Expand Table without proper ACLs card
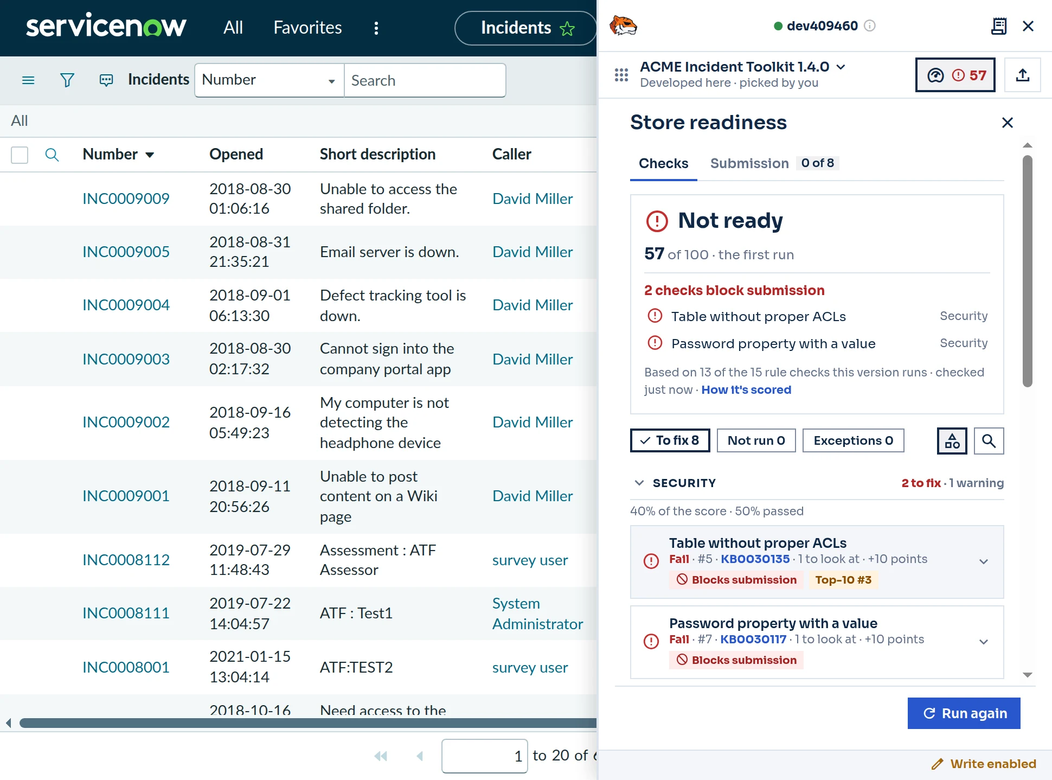1052x780 pixels. (984, 561)
